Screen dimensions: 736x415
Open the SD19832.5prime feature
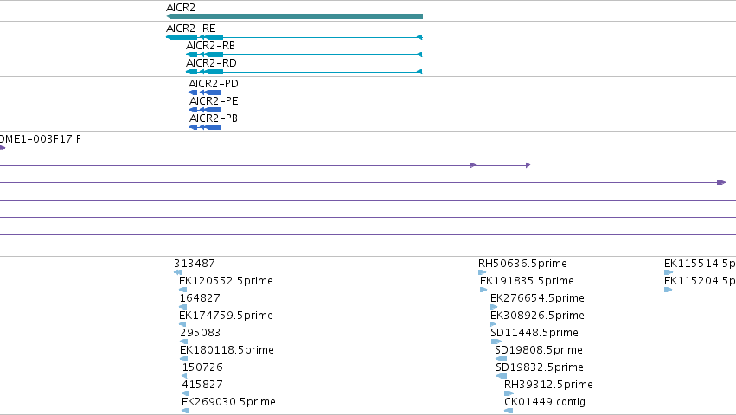pos(540,367)
